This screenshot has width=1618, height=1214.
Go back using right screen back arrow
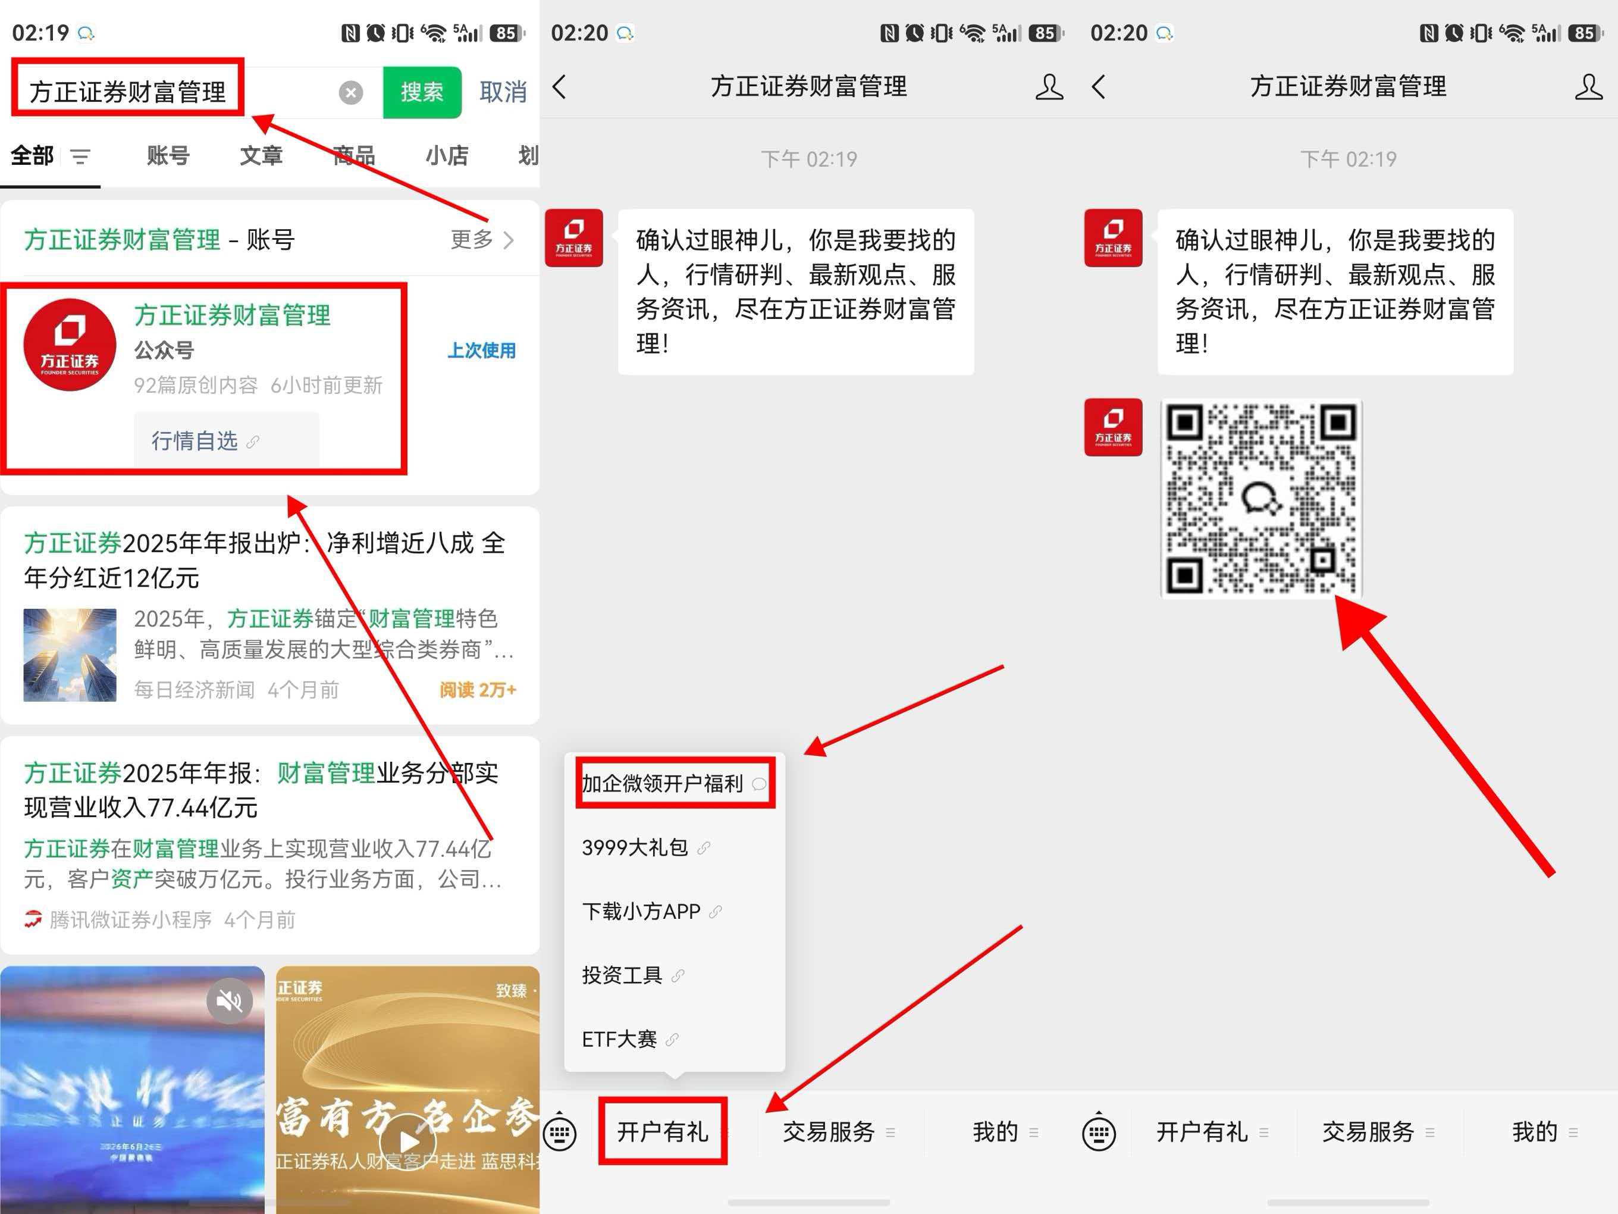(x=1099, y=86)
